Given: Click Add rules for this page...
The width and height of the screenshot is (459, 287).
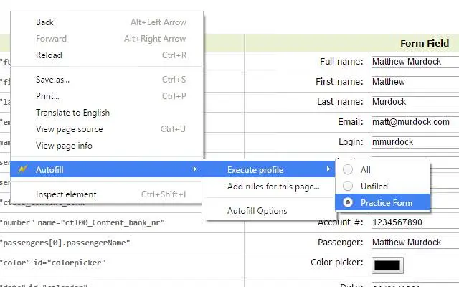Looking at the screenshot, I should click(273, 187).
